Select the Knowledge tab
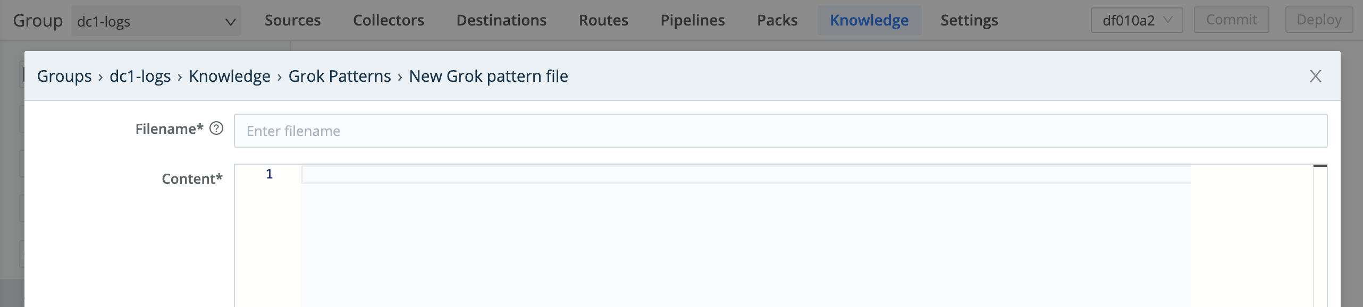Image resolution: width=1363 pixels, height=307 pixels. tap(869, 20)
